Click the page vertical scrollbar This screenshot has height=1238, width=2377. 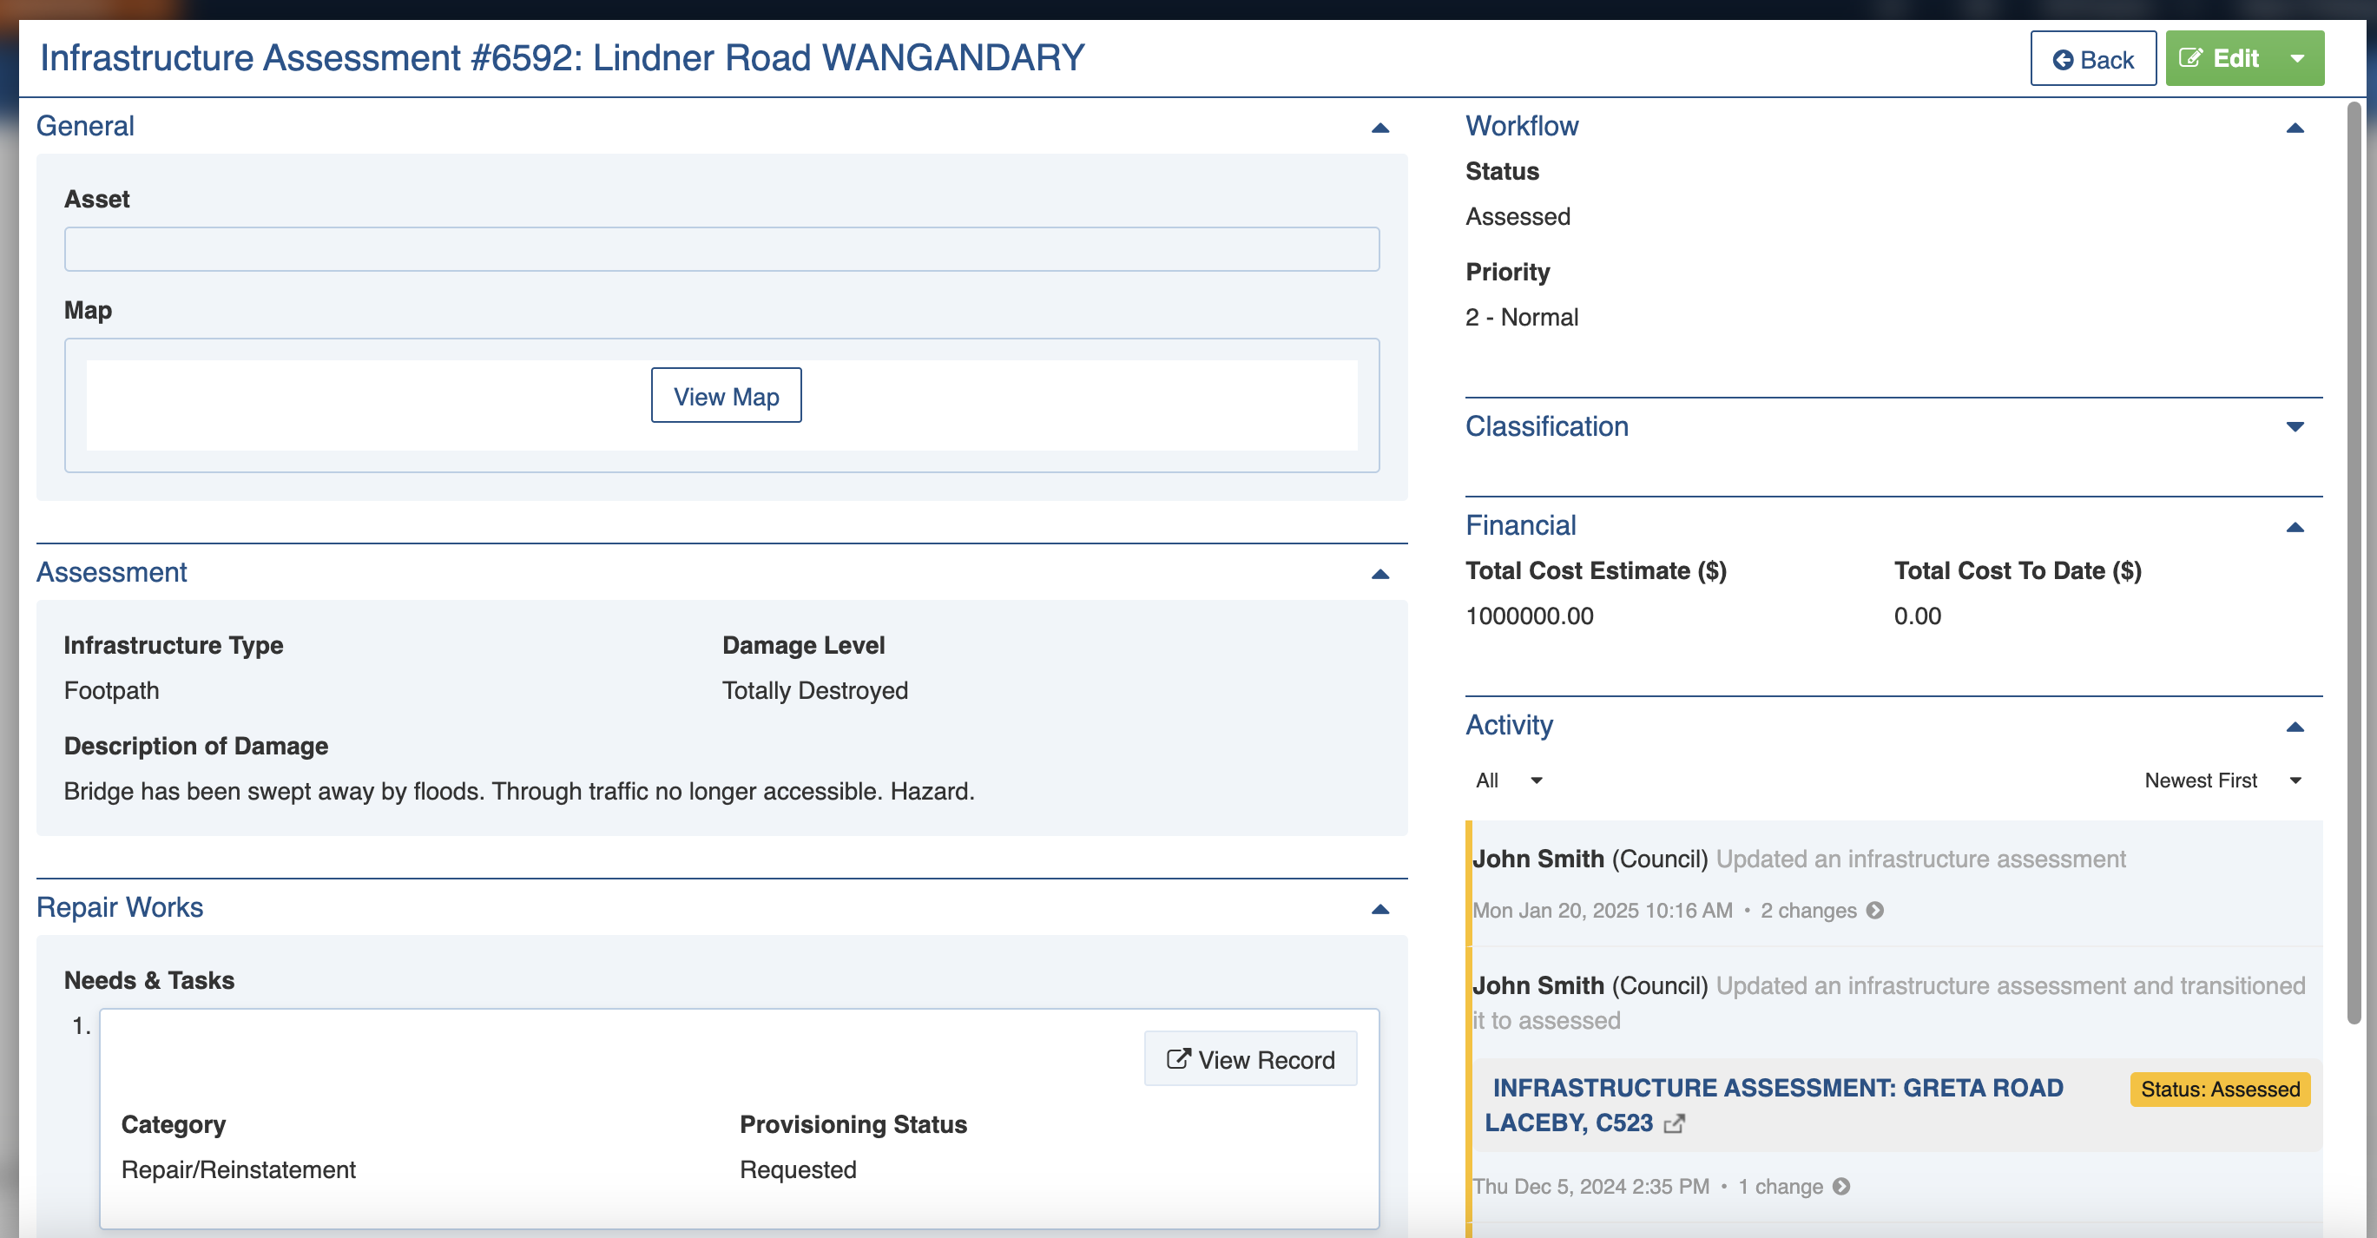(2353, 563)
